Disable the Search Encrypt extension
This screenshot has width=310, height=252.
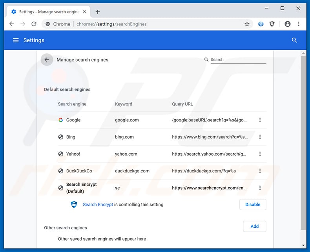coord(253,205)
